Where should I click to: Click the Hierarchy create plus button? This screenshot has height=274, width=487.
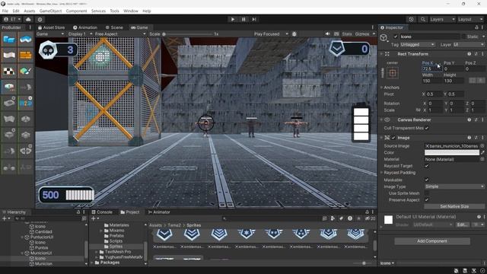[x=5, y=218]
